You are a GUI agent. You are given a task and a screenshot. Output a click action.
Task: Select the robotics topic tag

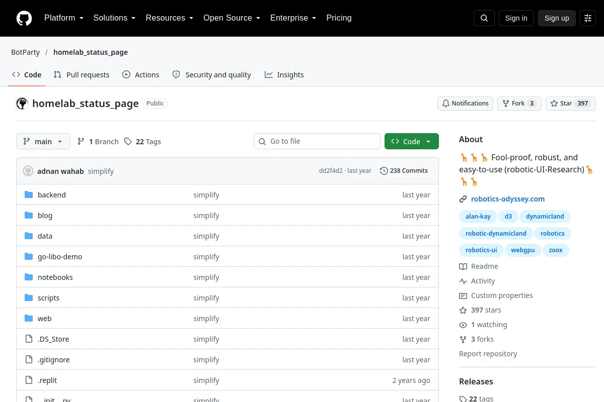tap(553, 233)
